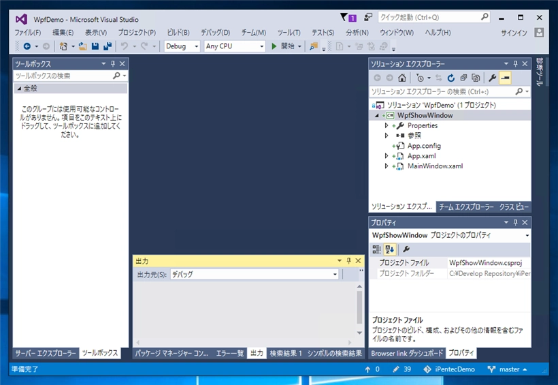This screenshot has width=558, height=385.
Task: Toggle Alphabetical sort in Properties panel
Action: coord(390,249)
